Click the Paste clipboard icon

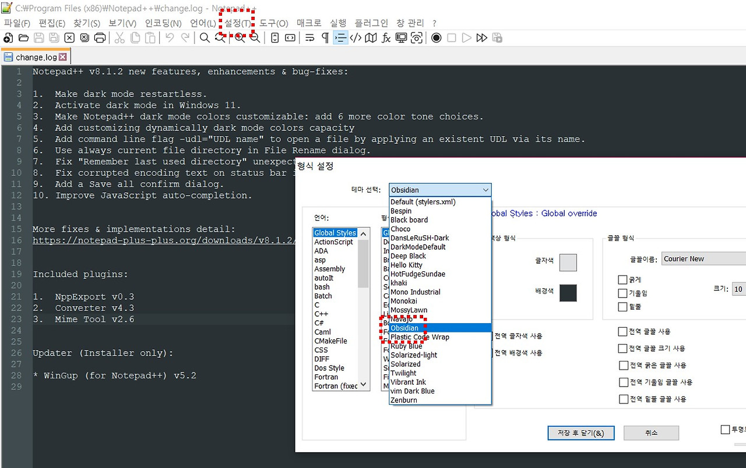[150, 38]
